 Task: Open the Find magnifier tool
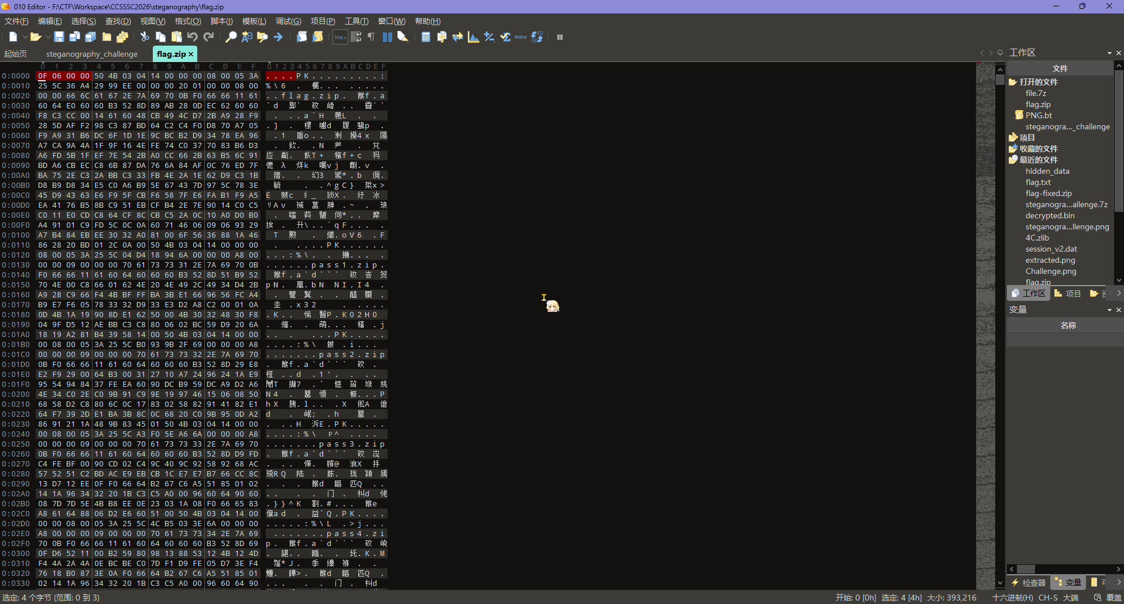point(231,37)
